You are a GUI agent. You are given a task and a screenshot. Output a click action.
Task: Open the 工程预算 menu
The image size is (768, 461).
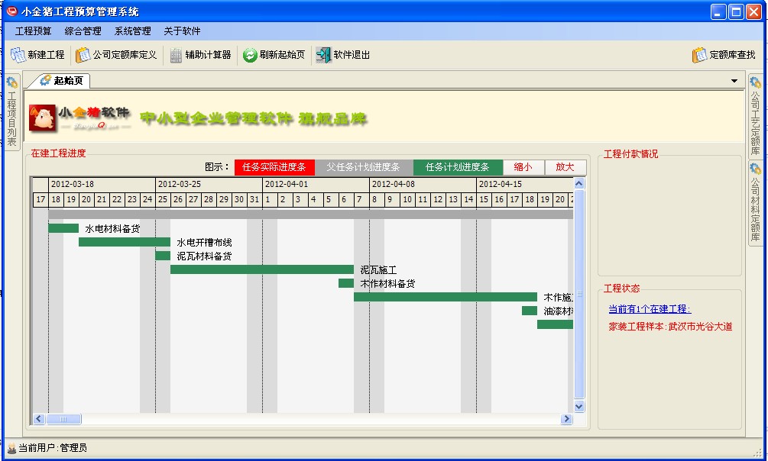(34, 31)
